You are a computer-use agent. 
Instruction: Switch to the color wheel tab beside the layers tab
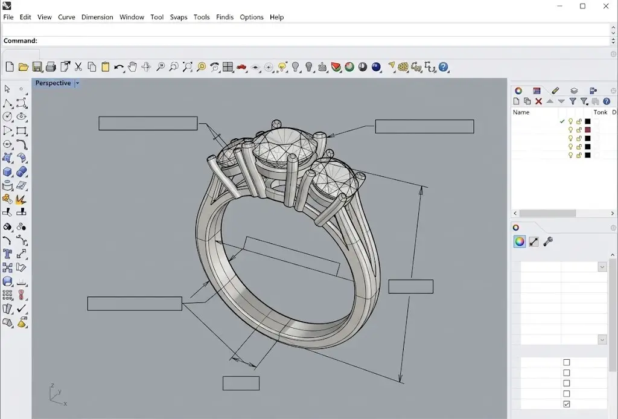tap(518, 91)
